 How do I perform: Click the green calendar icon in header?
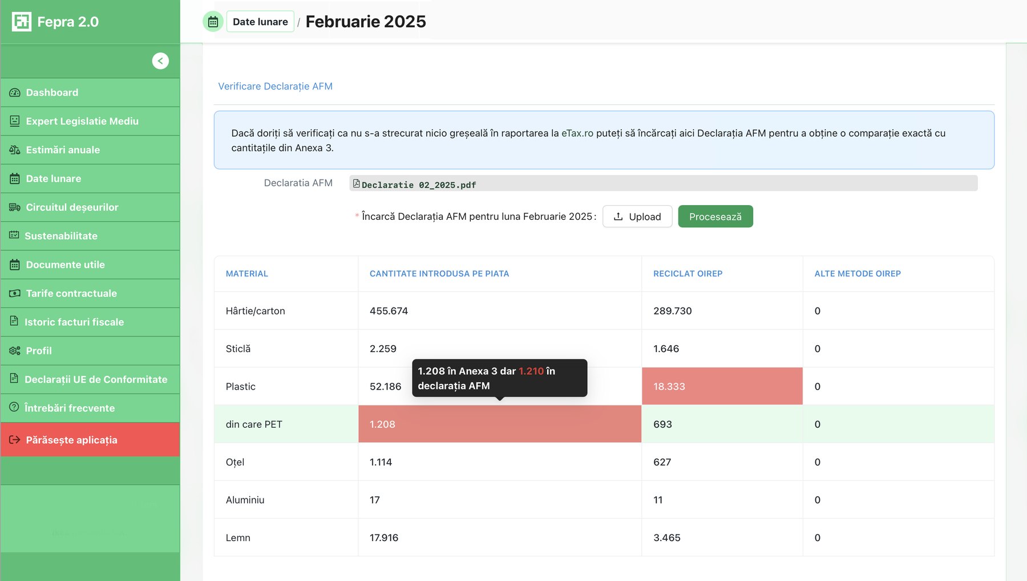(213, 22)
